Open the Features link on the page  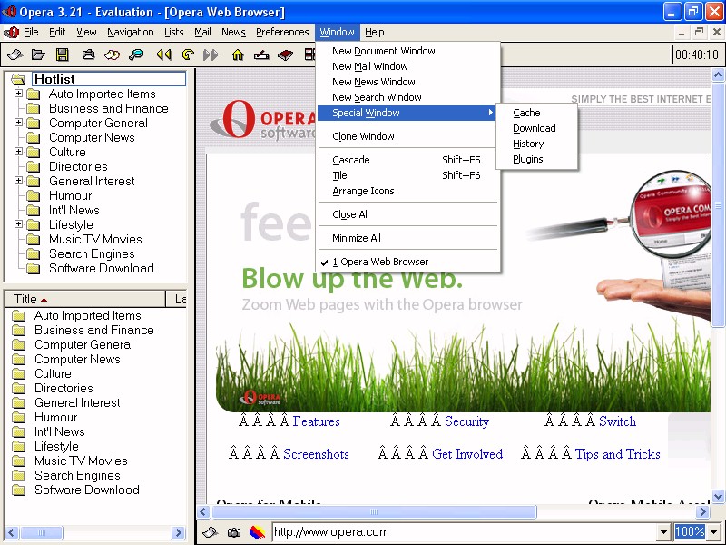316,421
